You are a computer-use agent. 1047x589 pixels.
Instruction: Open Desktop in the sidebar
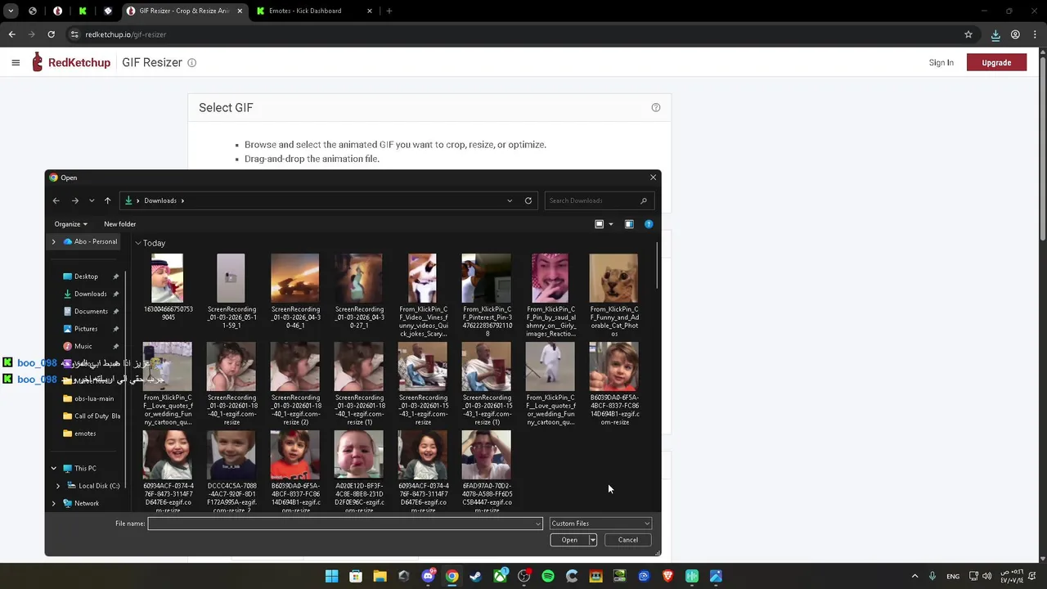point(86,277)
